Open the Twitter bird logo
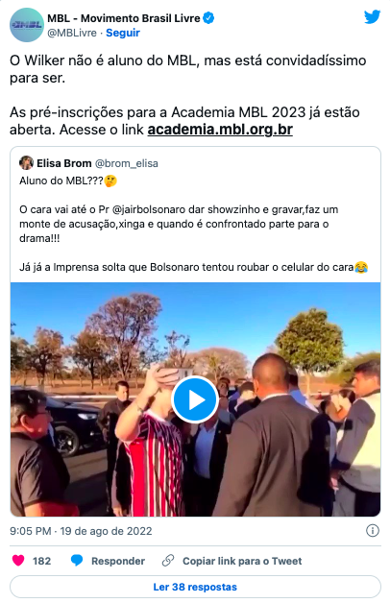Screen dimensions: 390x603 tap(373, 16)
